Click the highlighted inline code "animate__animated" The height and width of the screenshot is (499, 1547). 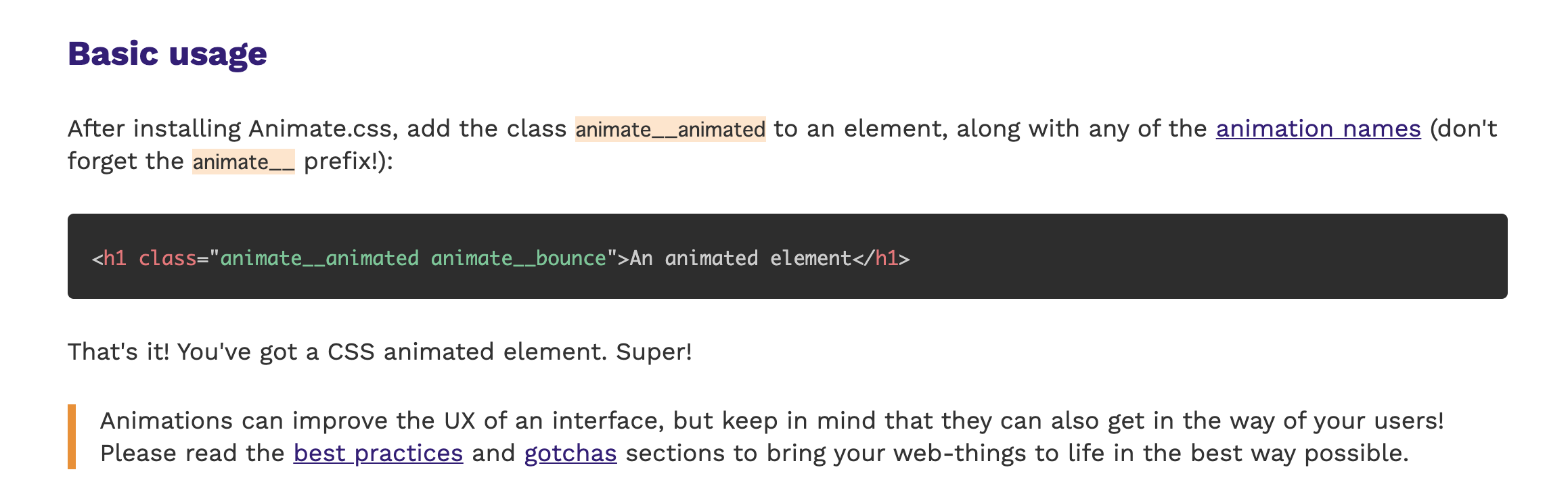pyautogui.click(x=670, y=129)
